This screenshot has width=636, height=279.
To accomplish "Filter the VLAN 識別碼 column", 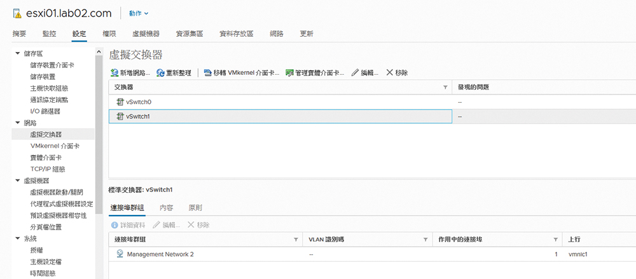I will click(425, 240).
